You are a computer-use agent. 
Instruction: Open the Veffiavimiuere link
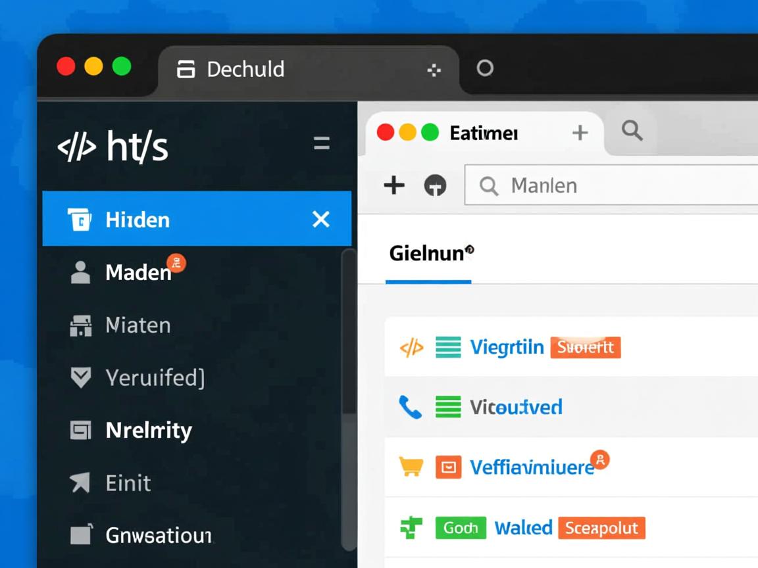532,467
